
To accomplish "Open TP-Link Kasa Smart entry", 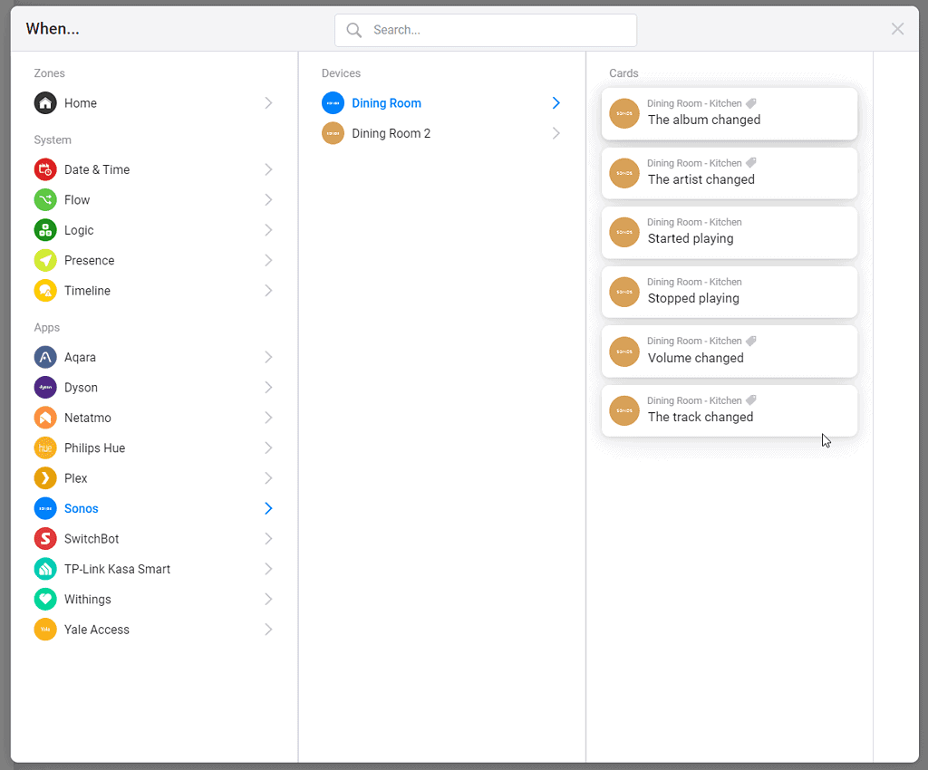I will tap(117, 569).
